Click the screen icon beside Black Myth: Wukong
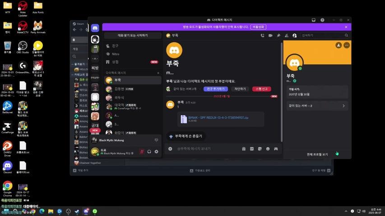 157,140
